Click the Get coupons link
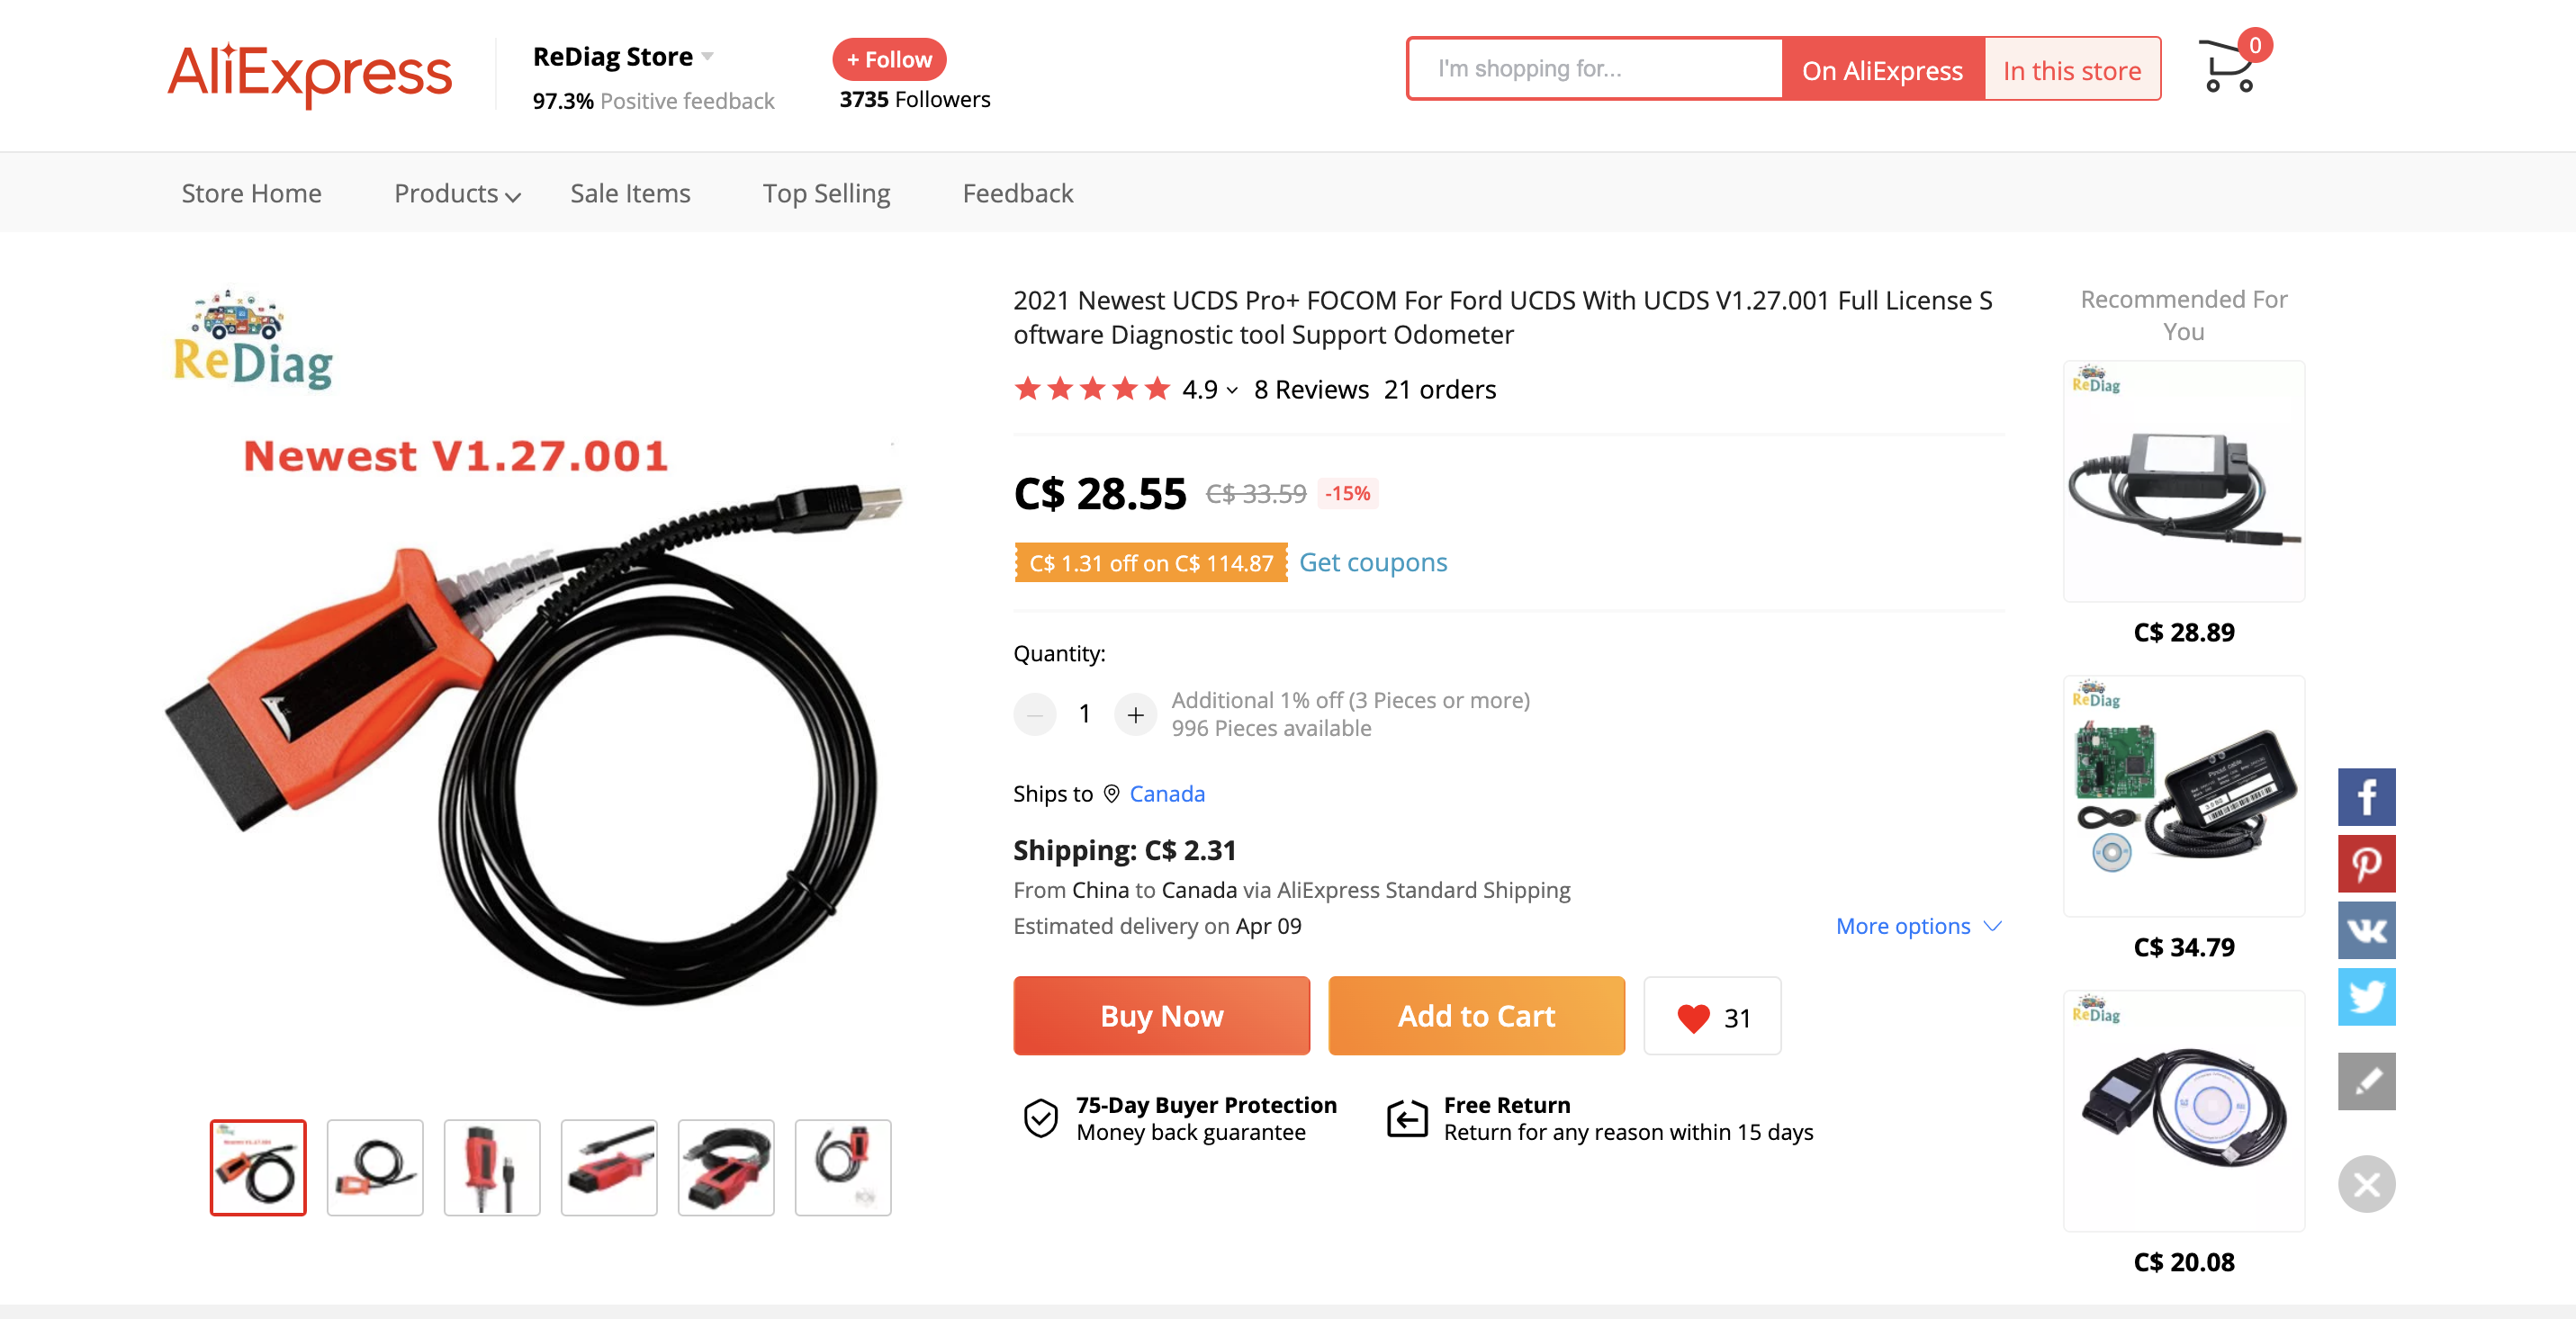This screenshot has width=2576, height=1319. pyautogui.click(x=1372, y=562)
